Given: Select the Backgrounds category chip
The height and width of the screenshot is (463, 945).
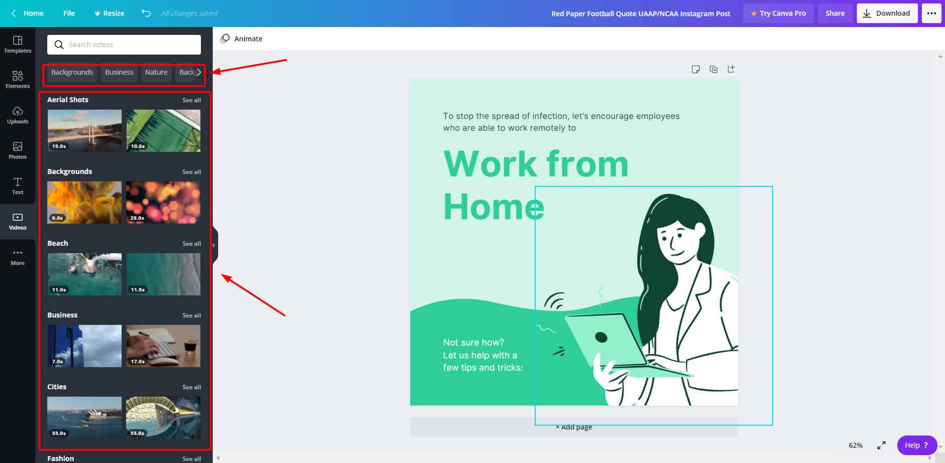Looking at the screenshot, I should tap(72, 72).
